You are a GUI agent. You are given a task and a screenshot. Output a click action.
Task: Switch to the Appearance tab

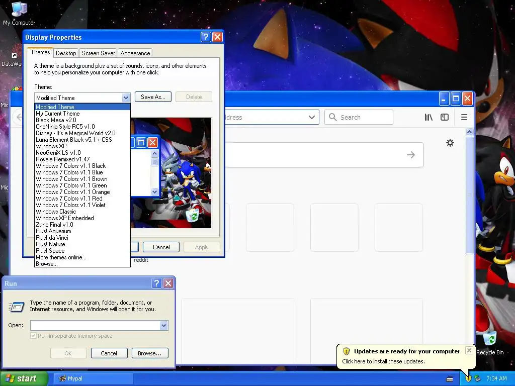135,53
